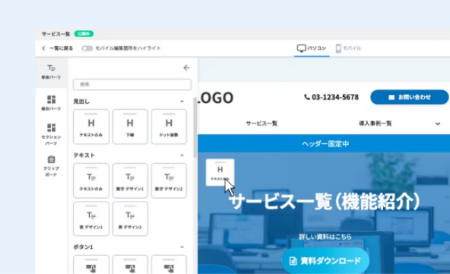The image size is (450, 274).
Task: Open the セクションパーツ sidebar panel
Action: [x=51, y=133]
